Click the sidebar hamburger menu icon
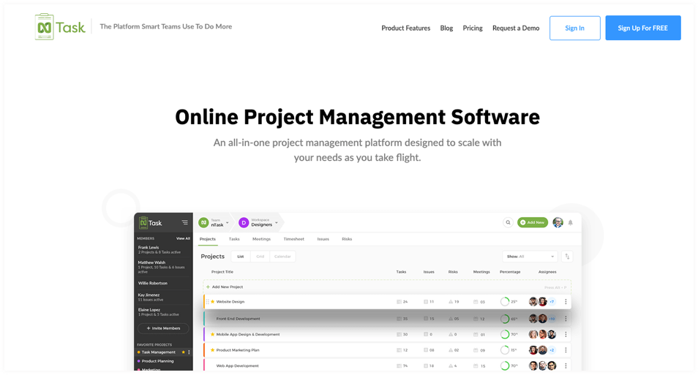 tap(184, 223)
